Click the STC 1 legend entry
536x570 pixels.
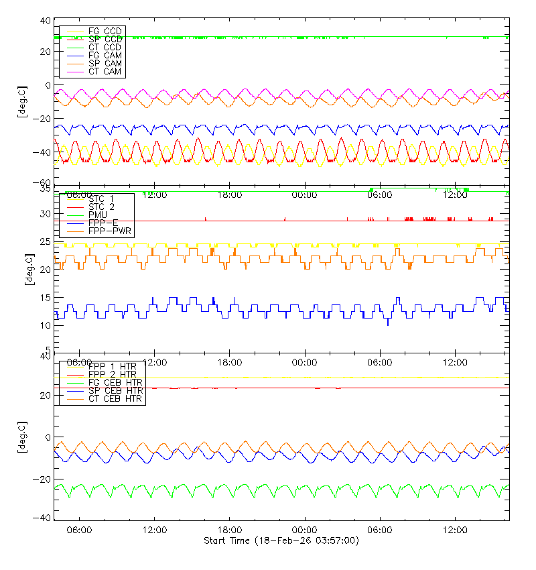click(x=101, y=198)
